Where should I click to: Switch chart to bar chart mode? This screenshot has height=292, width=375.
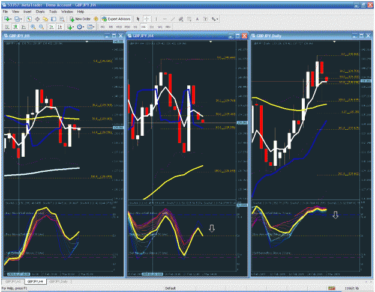click(x=7, y=27)
